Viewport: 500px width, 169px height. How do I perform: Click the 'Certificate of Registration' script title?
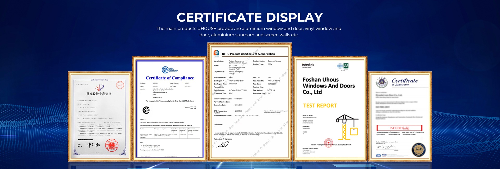[404, 82]
